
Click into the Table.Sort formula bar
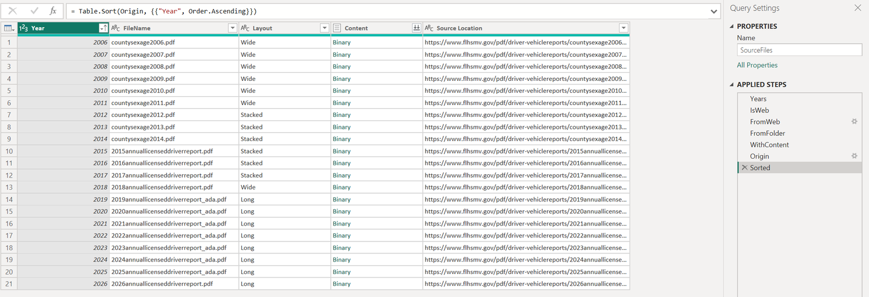[x=387, y=11]
